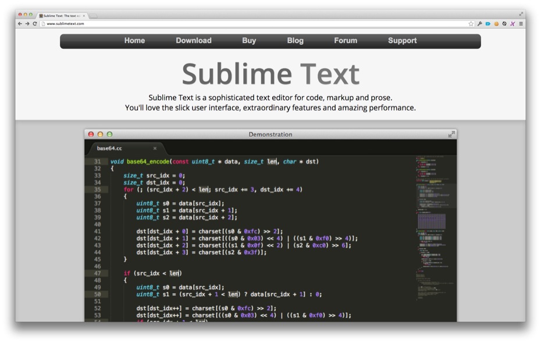Image resolution: width=541 pixels, height=343 pixels.
Task: Click the "if" keyword on line 47
Action: tap(127, 273)
